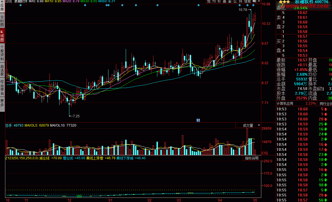Image resolution: width=332 pixels, height=202 pixels.
Task: Click the down arrow on 10:55 10.58 15 tick
Action: (x=326, y=180)
